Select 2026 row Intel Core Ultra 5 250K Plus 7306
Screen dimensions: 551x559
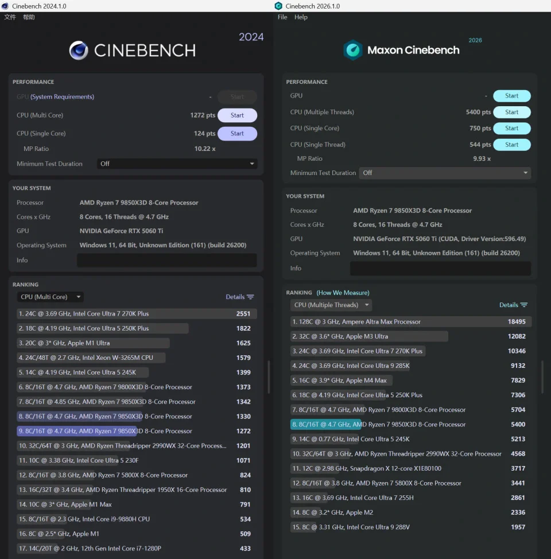411,395
